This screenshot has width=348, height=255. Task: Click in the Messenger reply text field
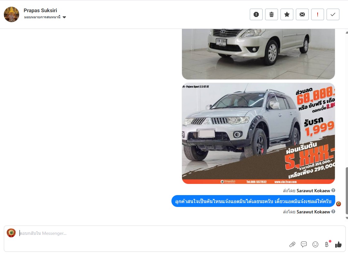[150, 233]
